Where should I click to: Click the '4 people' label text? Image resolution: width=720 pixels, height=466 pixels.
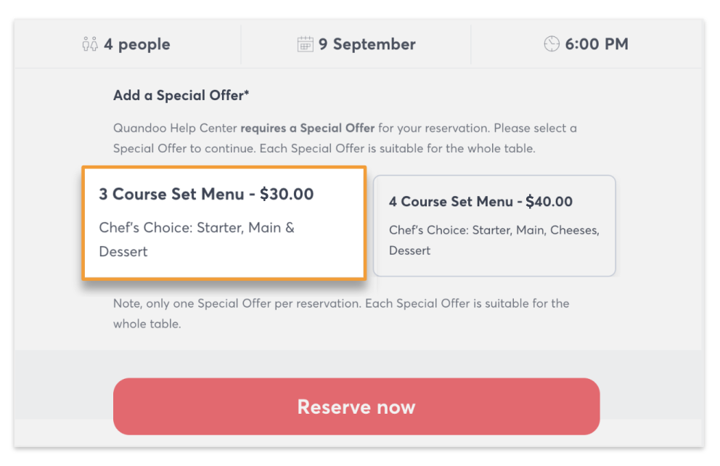tap(136, 44)
